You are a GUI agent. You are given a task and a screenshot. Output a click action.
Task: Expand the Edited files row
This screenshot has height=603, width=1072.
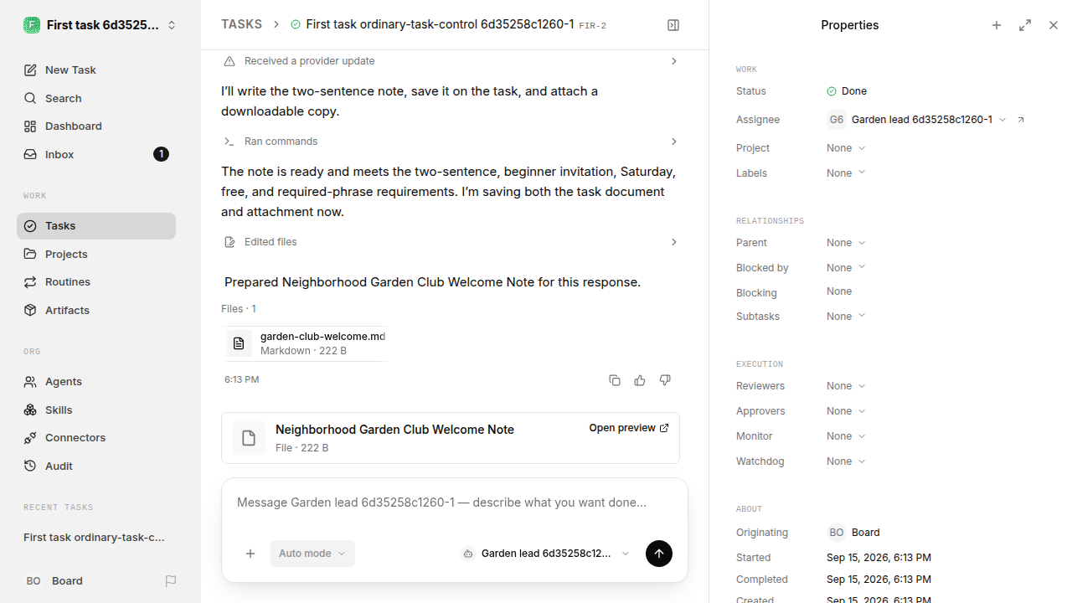pyautogui.click(x=451, y=242)
